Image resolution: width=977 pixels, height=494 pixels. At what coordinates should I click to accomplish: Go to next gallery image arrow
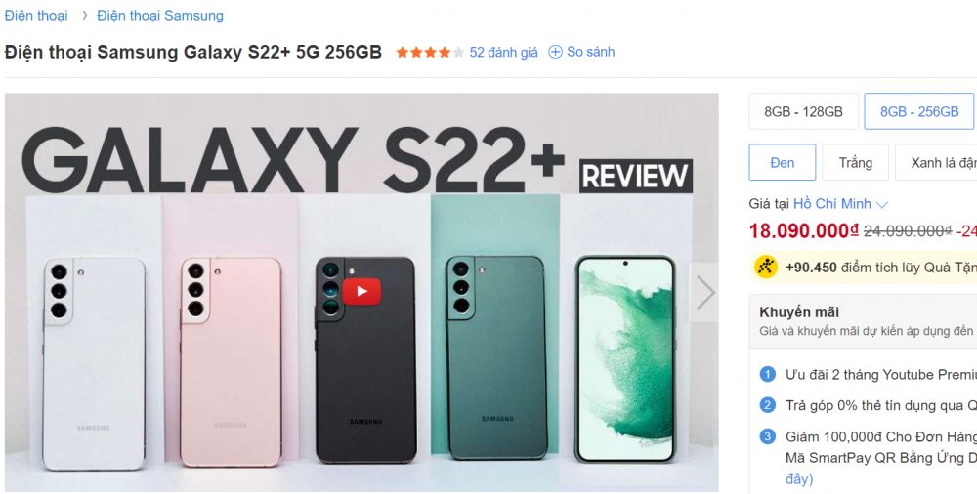point(704,292)
